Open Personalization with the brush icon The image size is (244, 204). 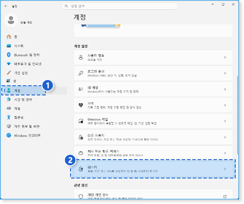pyautogui.click(x=9, y=73)
